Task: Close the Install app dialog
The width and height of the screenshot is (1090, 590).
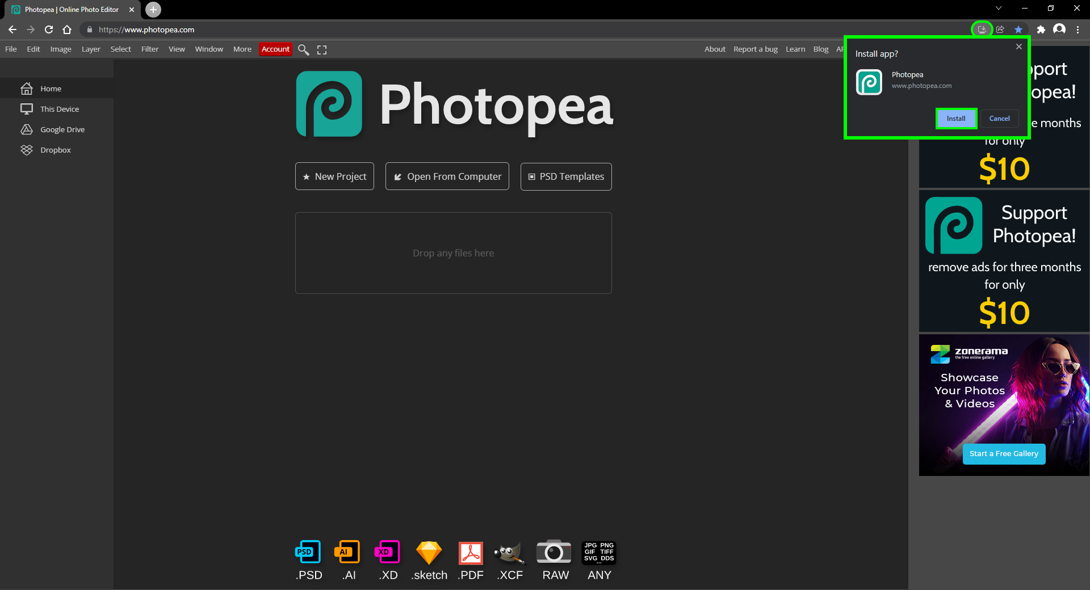Action: point(1018,47)
